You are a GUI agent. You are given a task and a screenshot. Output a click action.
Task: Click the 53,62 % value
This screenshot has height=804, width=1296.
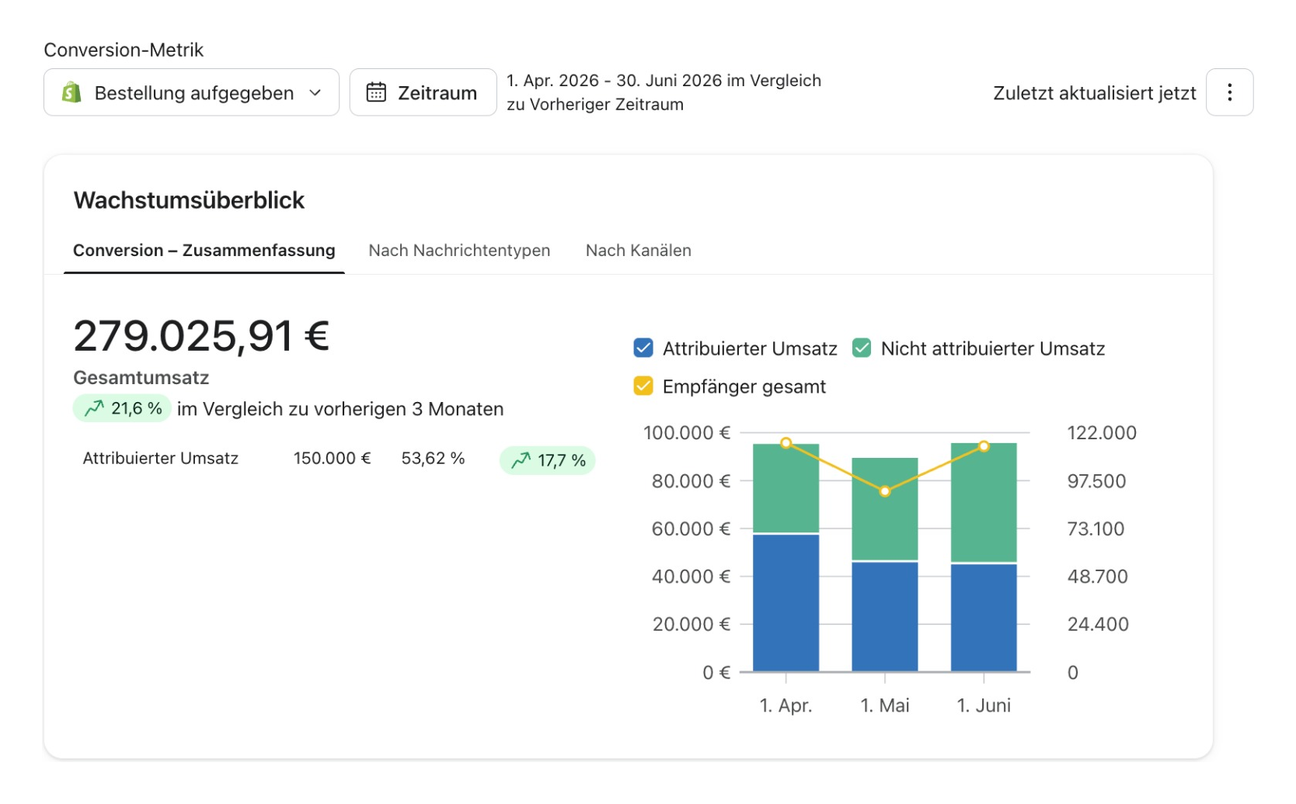coord(433,459)
